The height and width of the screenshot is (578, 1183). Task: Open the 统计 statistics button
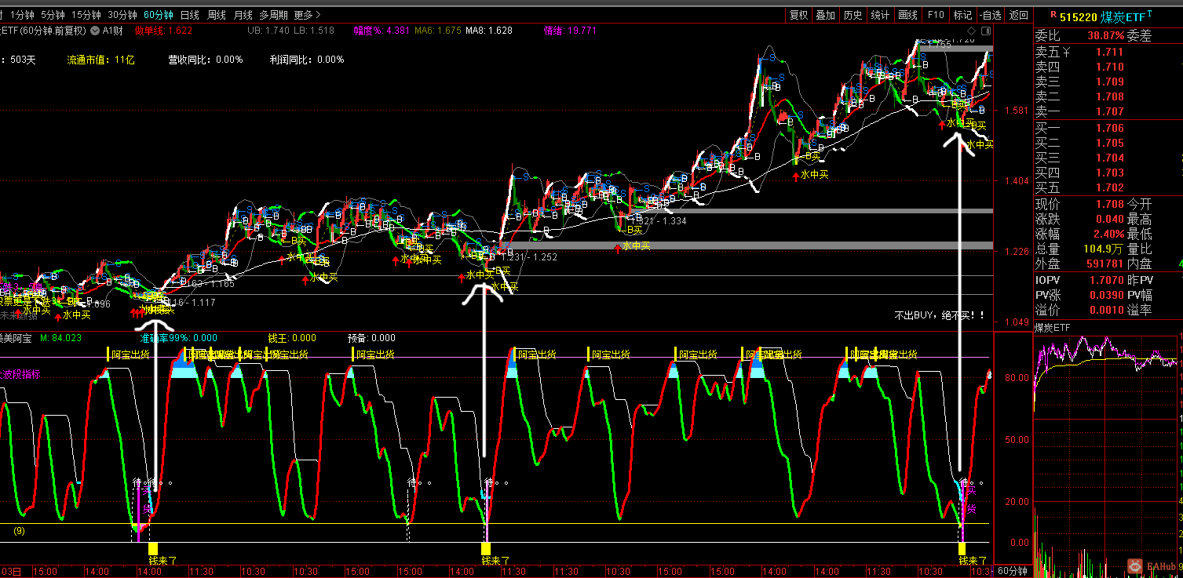point(880,15)
